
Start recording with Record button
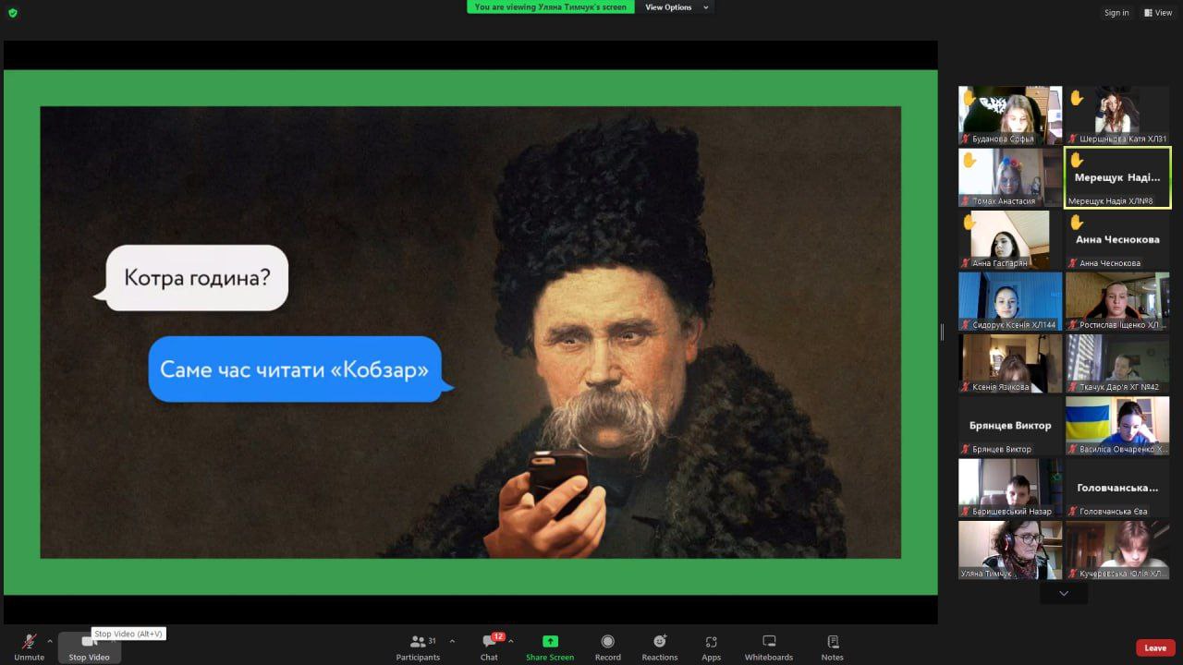coord(607,647)
